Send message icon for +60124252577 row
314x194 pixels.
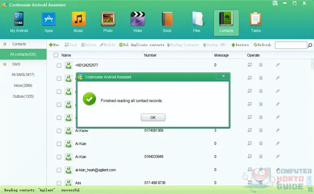[x=250, y=65]
